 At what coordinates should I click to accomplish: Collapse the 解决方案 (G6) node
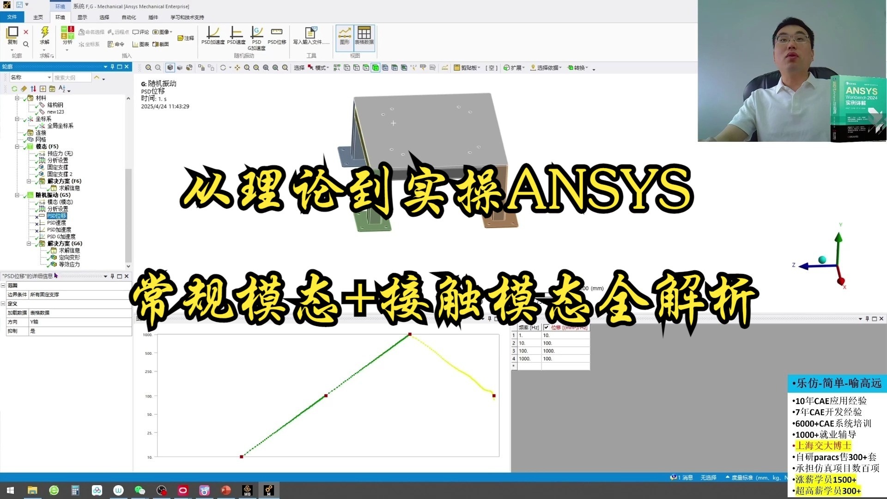coord(29,243)
